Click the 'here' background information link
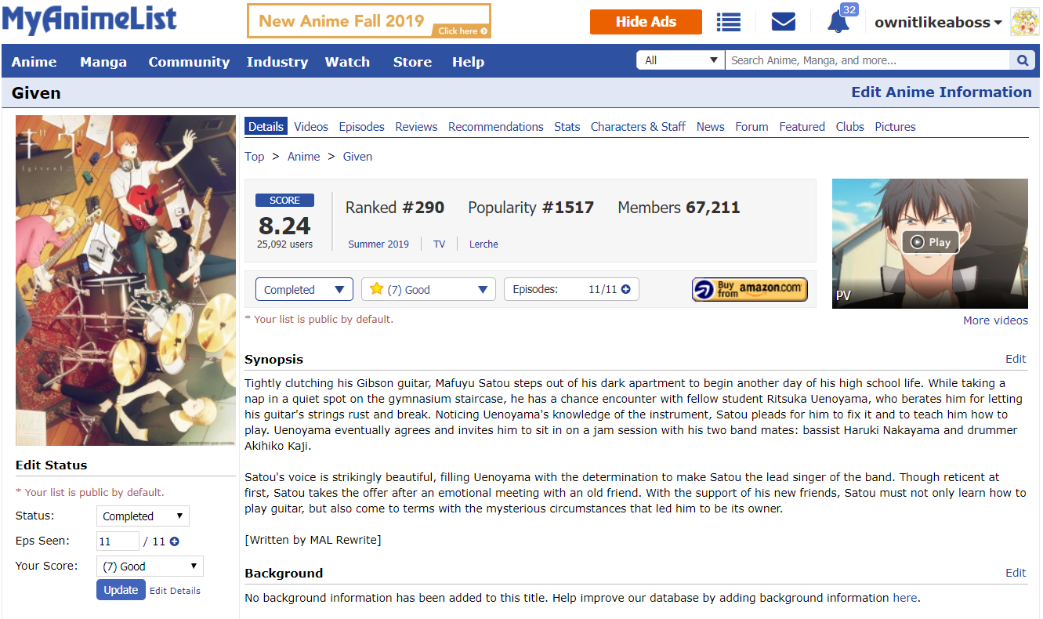Screen dimensions: 1043x619 click(x=904, y=598)
